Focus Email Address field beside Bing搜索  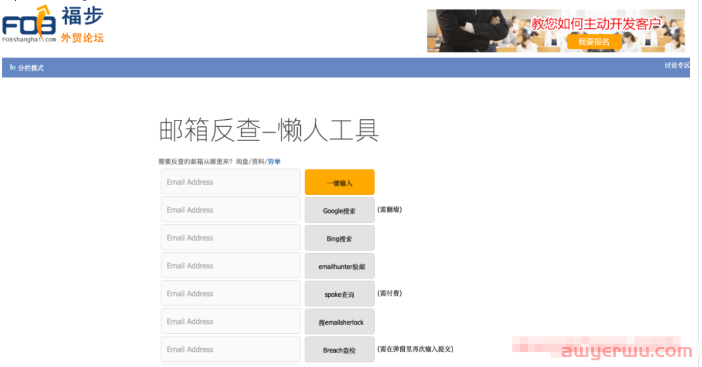[230, 238]
